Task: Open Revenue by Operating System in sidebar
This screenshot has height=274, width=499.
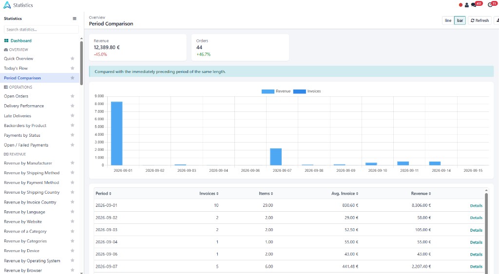Action: tap(32, 261)
